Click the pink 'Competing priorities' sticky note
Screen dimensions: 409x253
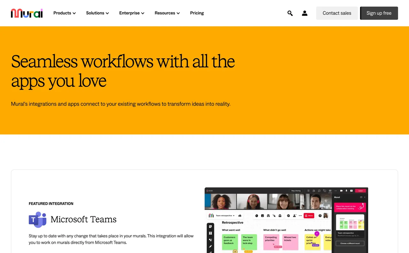(x=271, y=242)
